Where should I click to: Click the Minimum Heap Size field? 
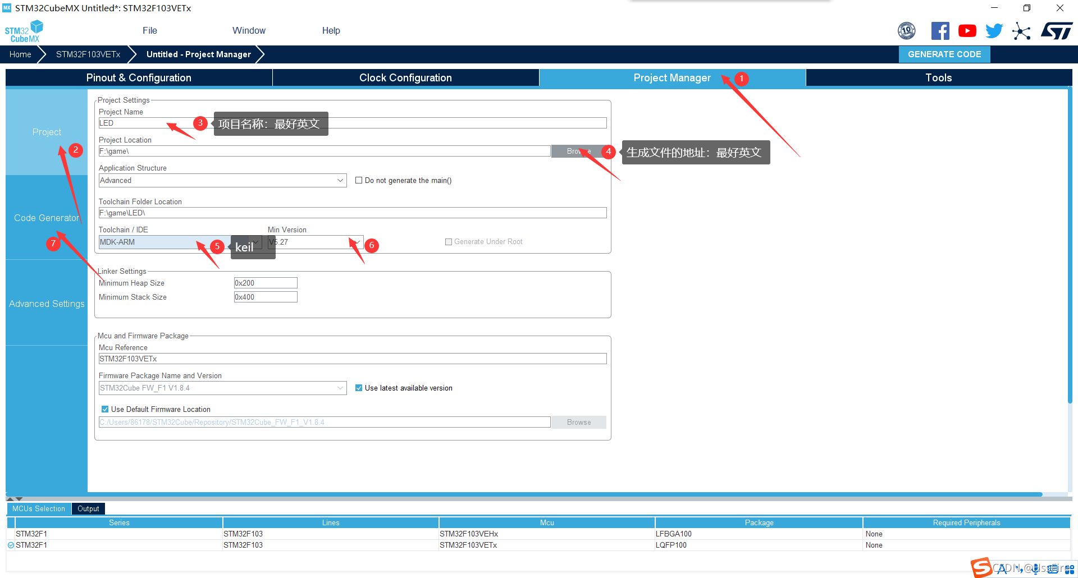266,283
